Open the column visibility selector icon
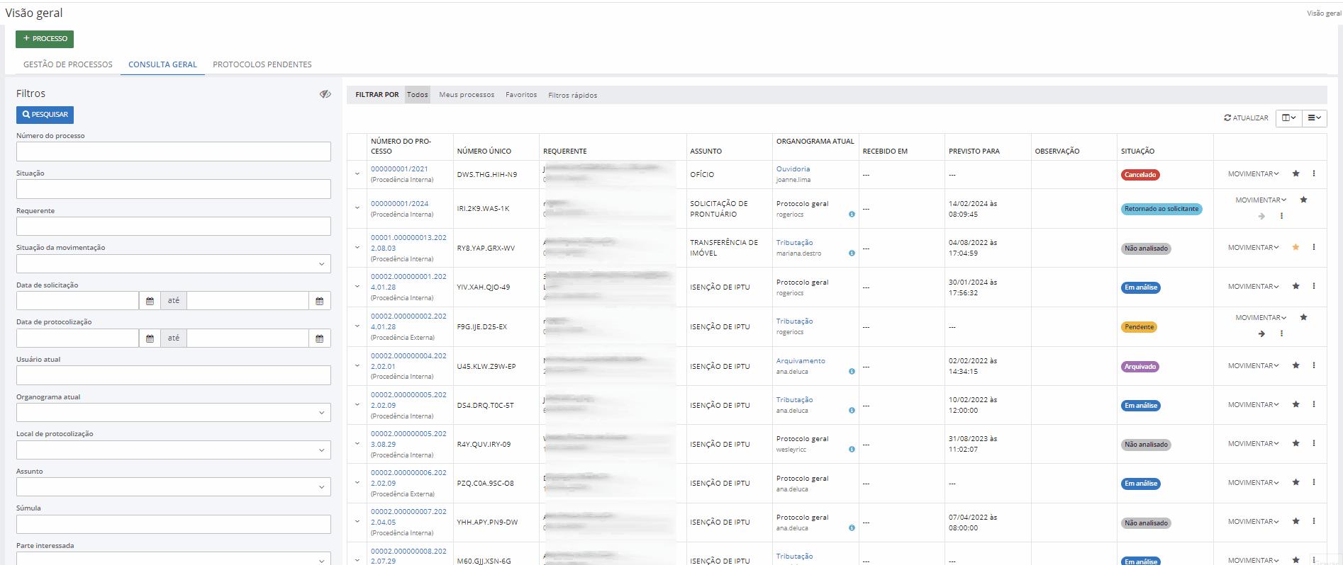Image resolution: width=1343 pixels, height=565 pixels. point(1288,118)
